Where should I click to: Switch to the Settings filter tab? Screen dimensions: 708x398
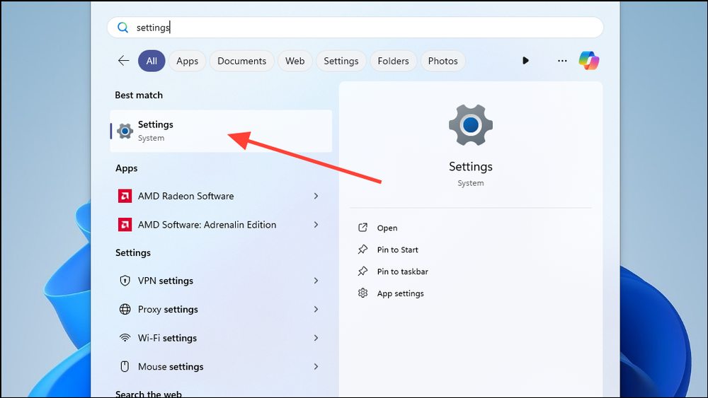(x=341, y=61)
